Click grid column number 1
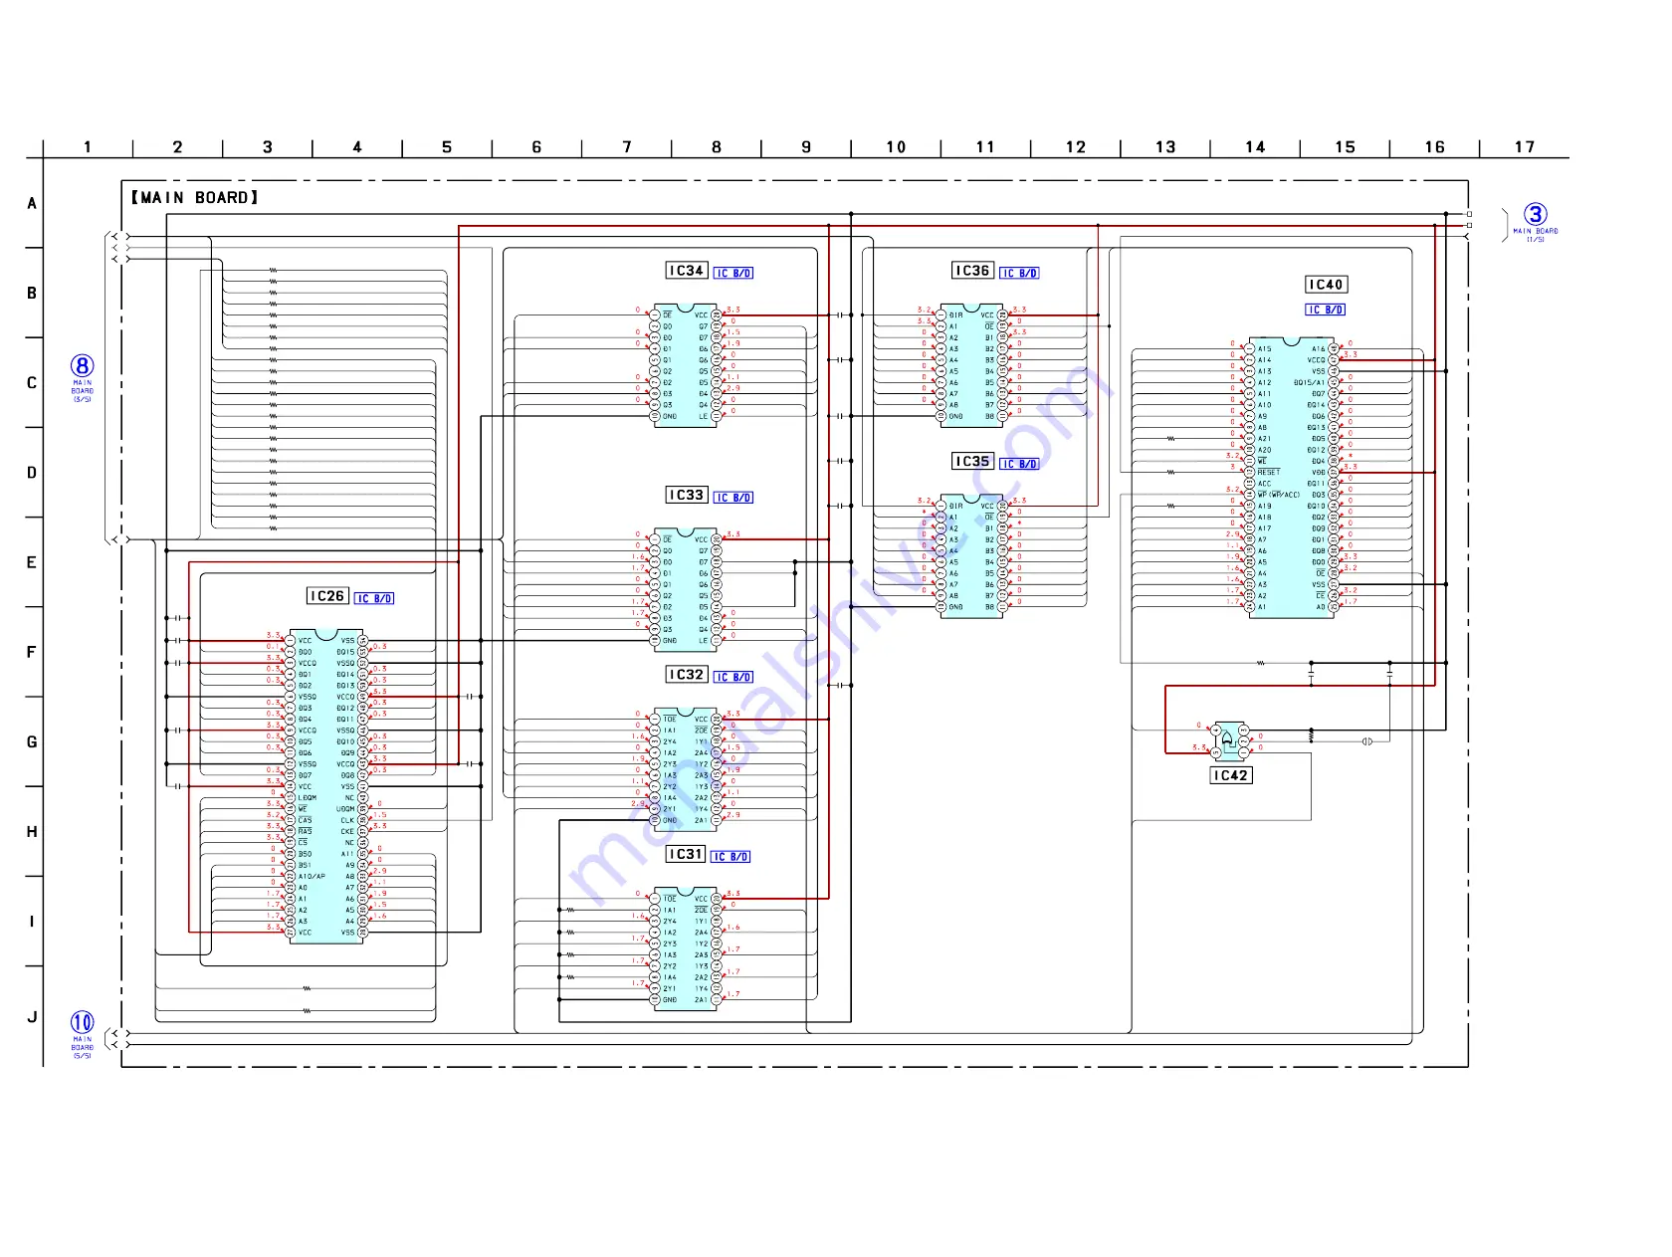Viewport: 1672px width, 1257px height. point(88,147)
